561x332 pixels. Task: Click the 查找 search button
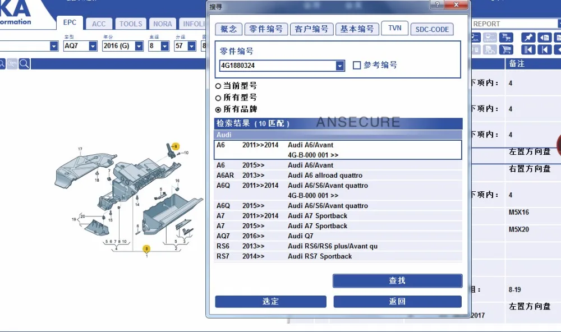click(398, 281)
